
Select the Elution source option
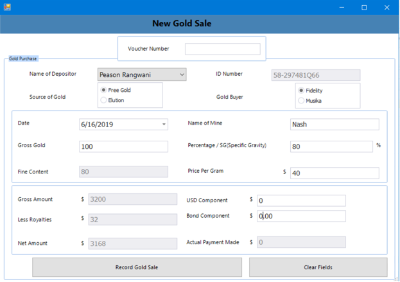[103, 100]
